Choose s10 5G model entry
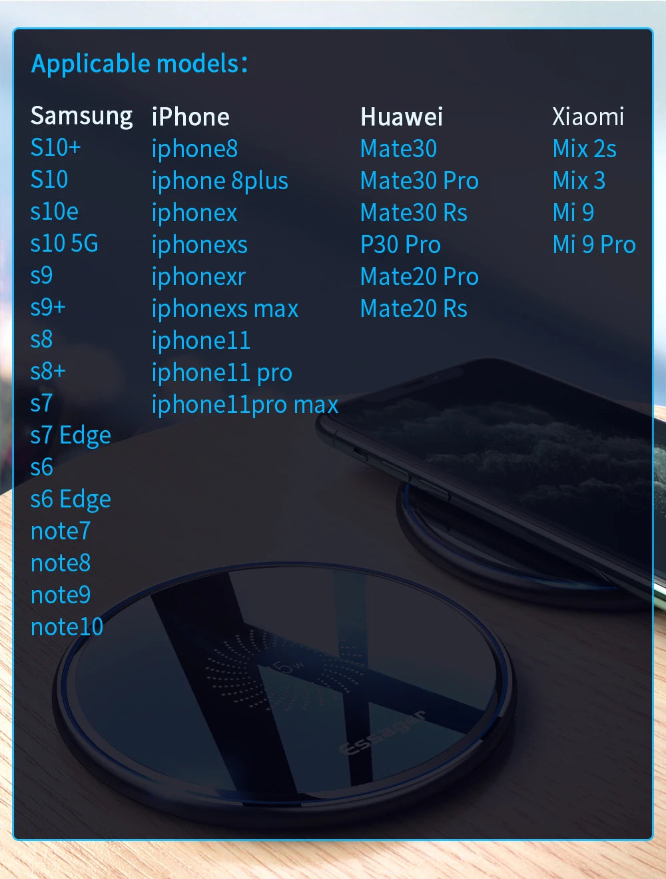Viewport: 666px width, 879px height. click(65, 243)
